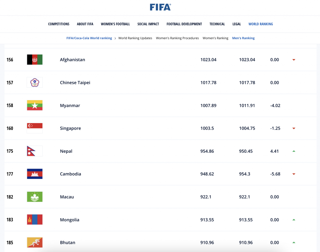This screenshot has height=252, width=320.
Task: Open the Singapore team name link
Action: 70,128
